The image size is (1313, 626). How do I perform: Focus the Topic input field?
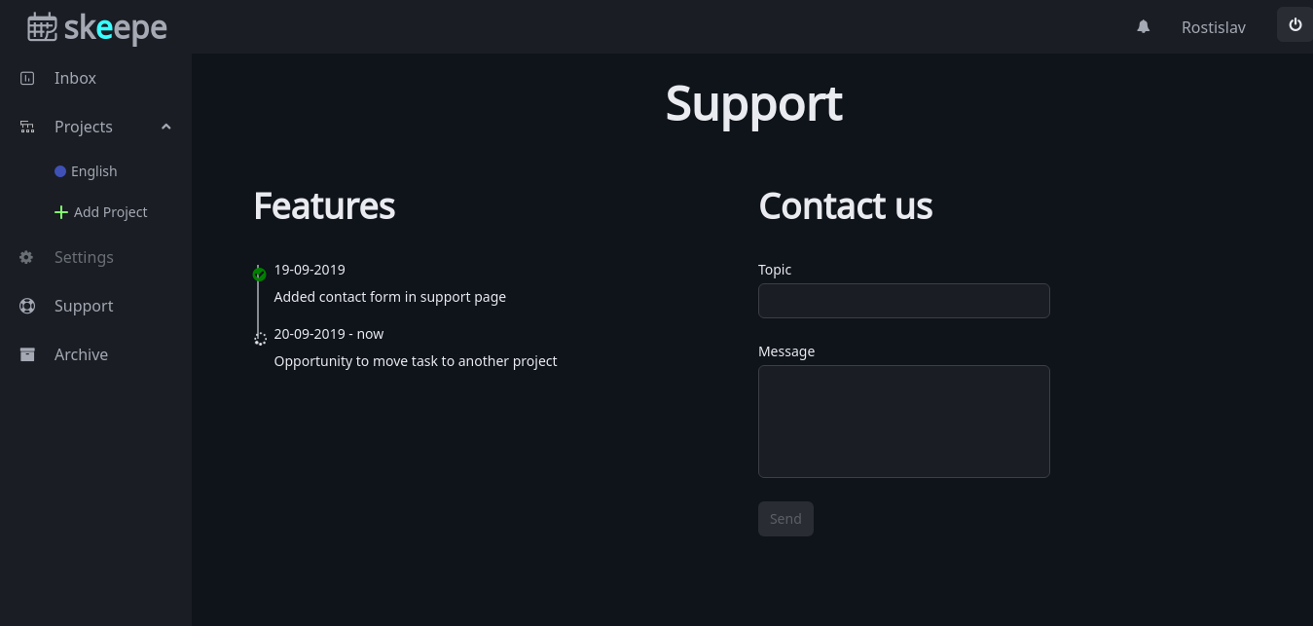[x=904, y=301]
